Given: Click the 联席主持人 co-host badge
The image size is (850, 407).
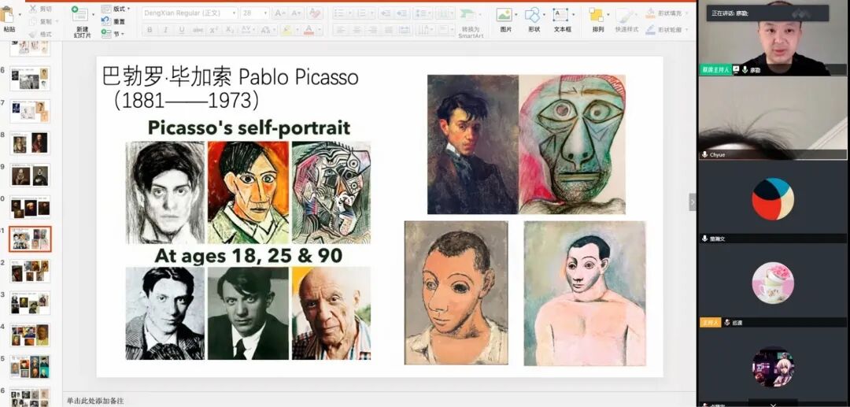Looking at the screenshot, I should pyautogui.click(x=715, y=69).
